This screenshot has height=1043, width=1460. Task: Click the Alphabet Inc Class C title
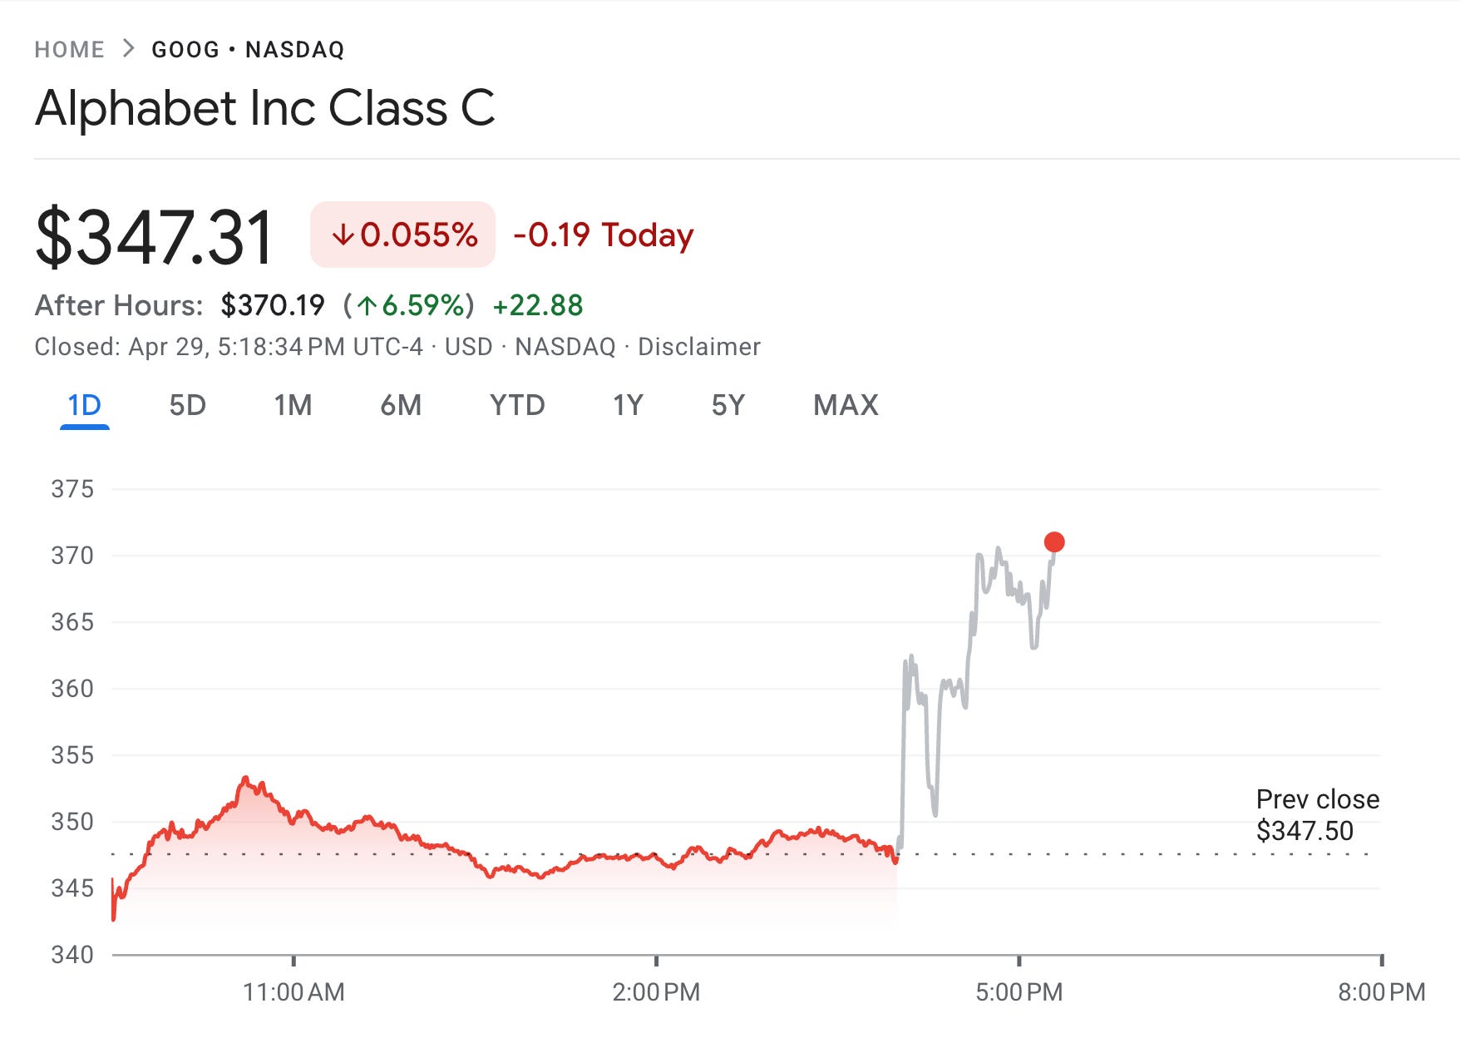point(264,108)
